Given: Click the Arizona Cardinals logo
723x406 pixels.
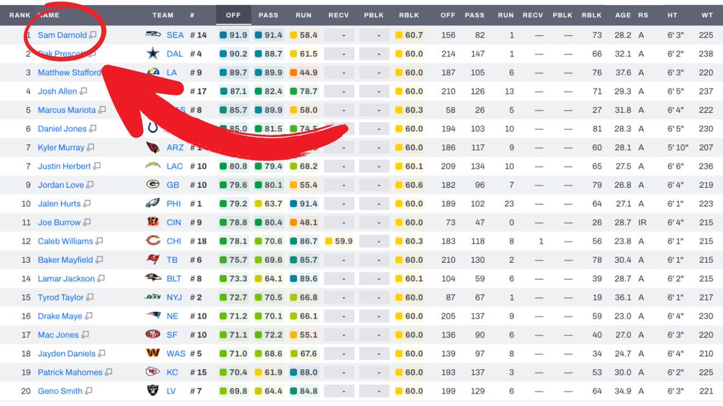Looking at the screenshot, I should (x=153, y=147).
